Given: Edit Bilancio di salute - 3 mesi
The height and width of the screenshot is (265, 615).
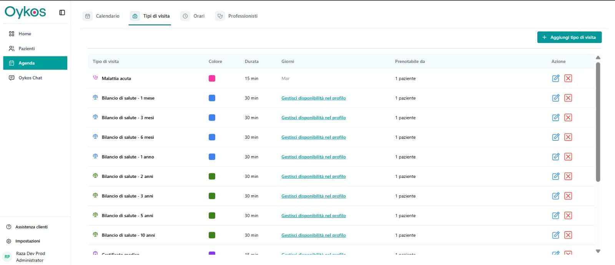Looking at the screenshot, I should (x=556, y=117).
